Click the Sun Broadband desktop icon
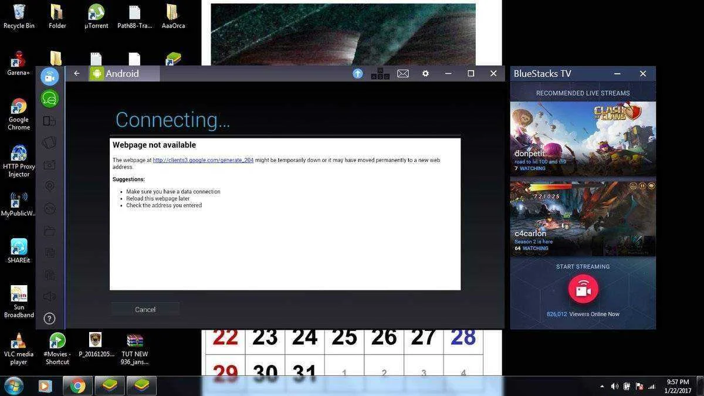Viewport: 704px width, 396px height. tap(19, 302)
